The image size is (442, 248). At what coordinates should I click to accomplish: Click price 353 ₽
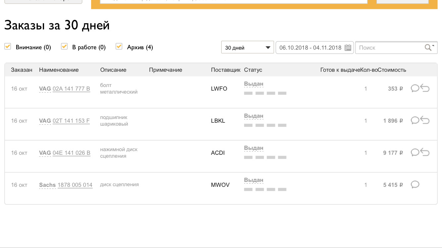[396, 89]
